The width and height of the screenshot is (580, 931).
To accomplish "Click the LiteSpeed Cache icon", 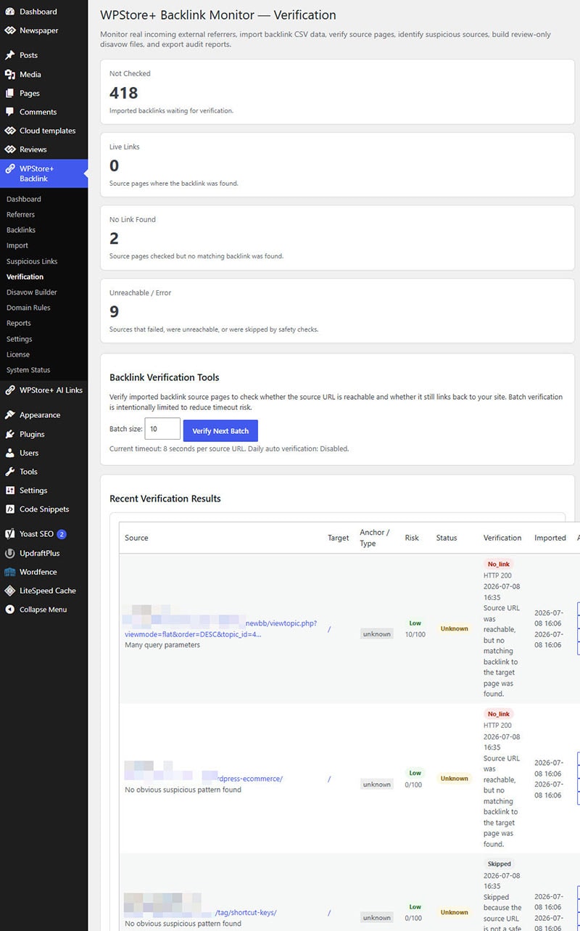I will [x=10, y=591].
